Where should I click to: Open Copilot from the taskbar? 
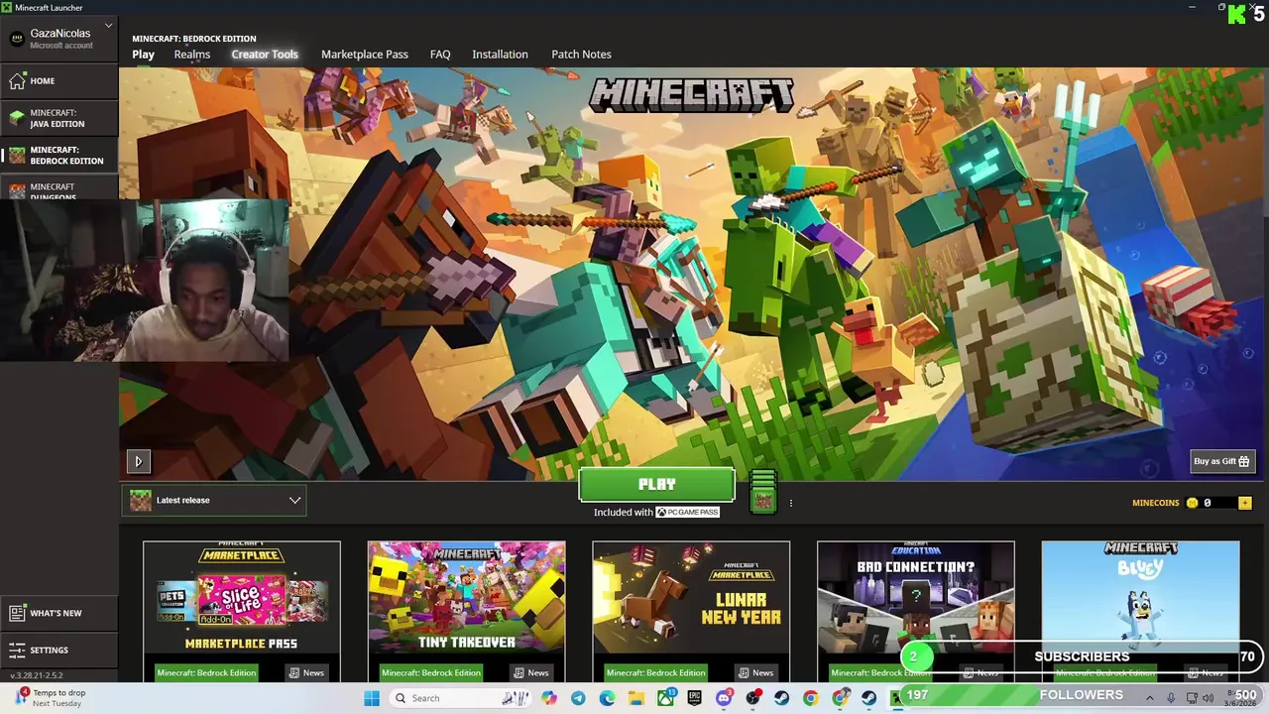549,698
